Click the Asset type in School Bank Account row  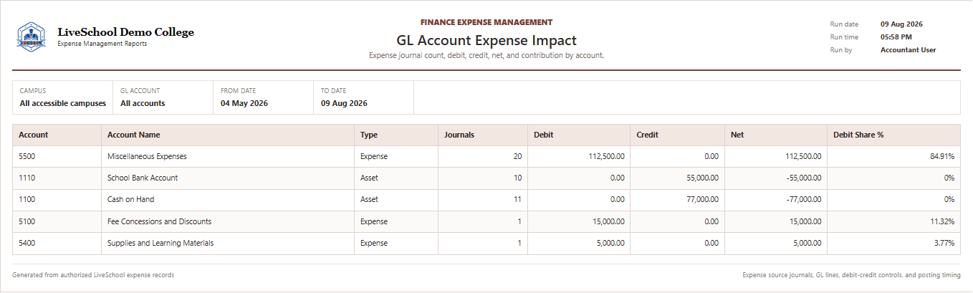[369, 178]
